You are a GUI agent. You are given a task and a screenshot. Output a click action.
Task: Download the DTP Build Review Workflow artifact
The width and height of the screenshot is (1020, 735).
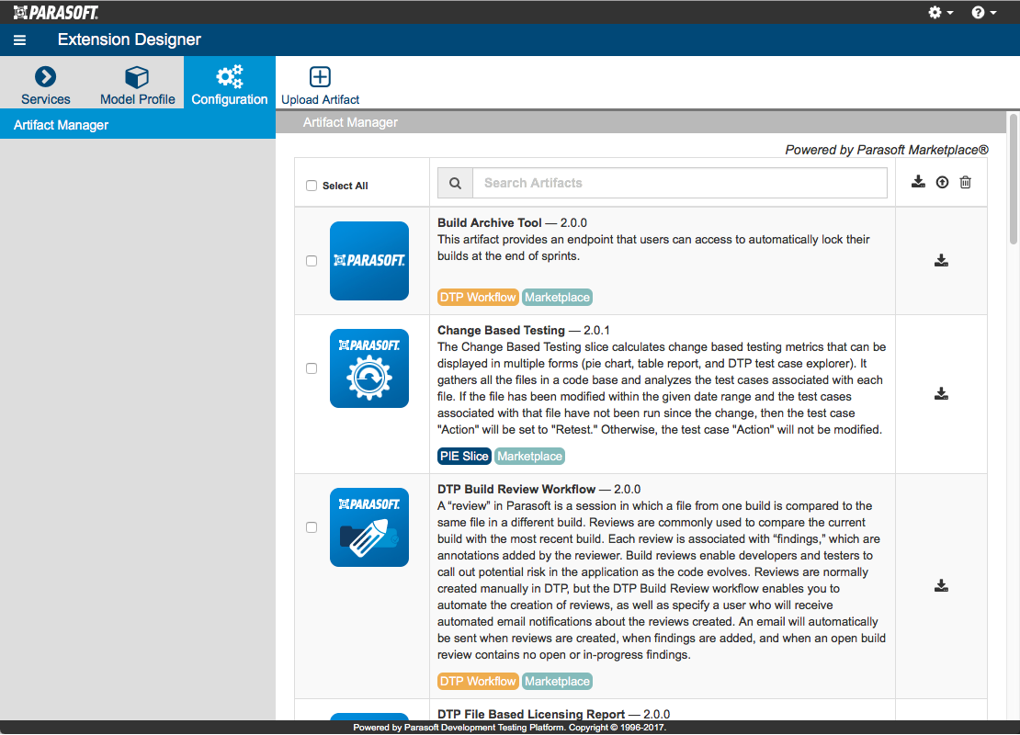[x=941, y=587]
